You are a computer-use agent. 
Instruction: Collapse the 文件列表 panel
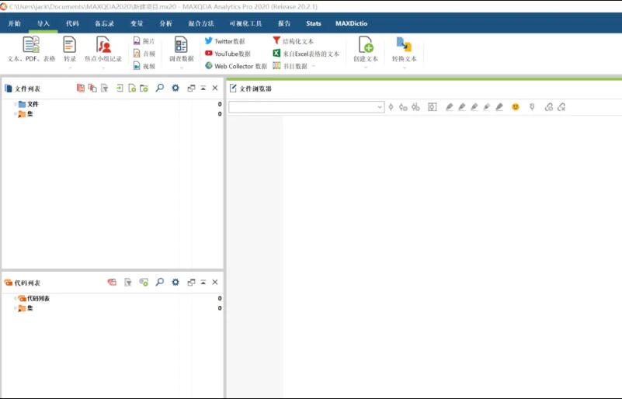[x=203, y=88]
